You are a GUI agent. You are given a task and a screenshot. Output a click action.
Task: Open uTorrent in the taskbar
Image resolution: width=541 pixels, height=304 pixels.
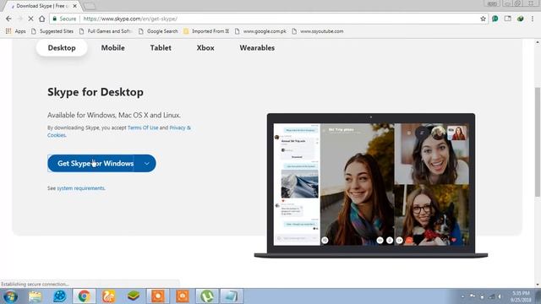[207, 296]
